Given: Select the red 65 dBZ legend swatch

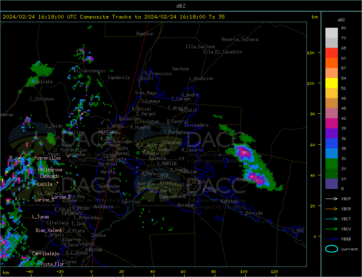Looking at the screenshot, I should pos(331,53).
